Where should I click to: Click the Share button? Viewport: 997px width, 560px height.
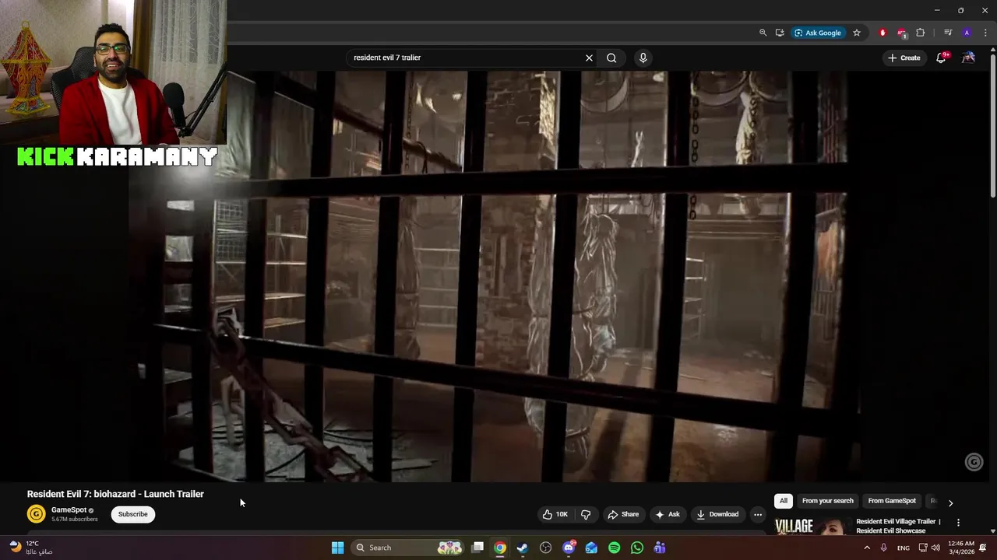[623, 514]
